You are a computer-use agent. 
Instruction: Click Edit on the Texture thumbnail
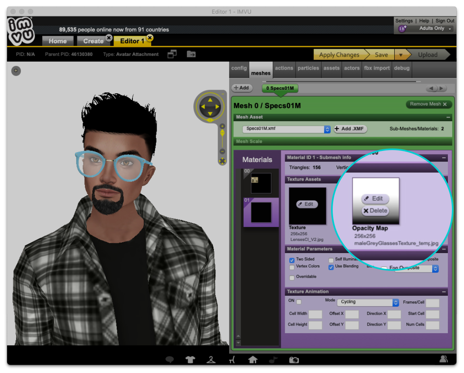click(307, 204)
